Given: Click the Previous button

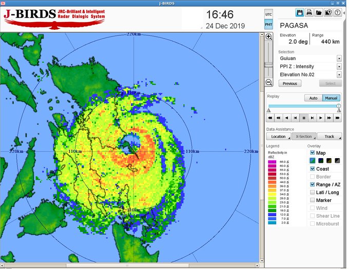Looking at the screenshot, I should tap(290, 84).
